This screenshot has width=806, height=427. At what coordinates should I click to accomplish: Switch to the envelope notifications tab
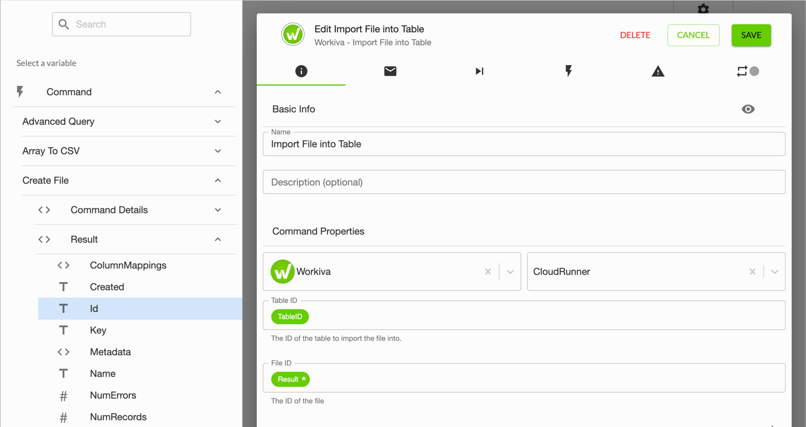[x=390, y=72]
